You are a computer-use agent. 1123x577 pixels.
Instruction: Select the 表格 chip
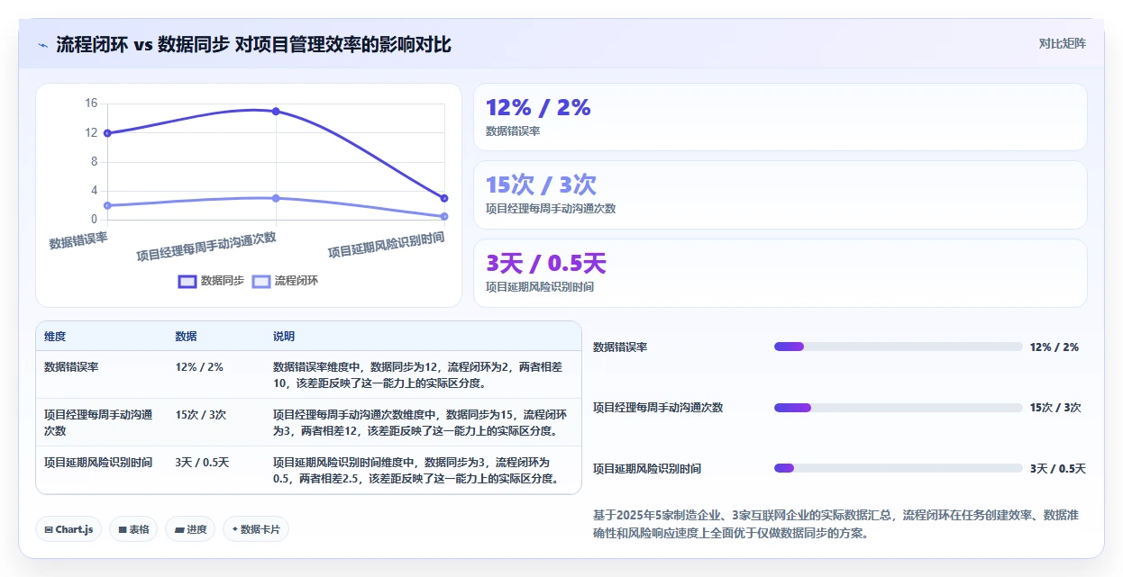click(x=134, y=529)
